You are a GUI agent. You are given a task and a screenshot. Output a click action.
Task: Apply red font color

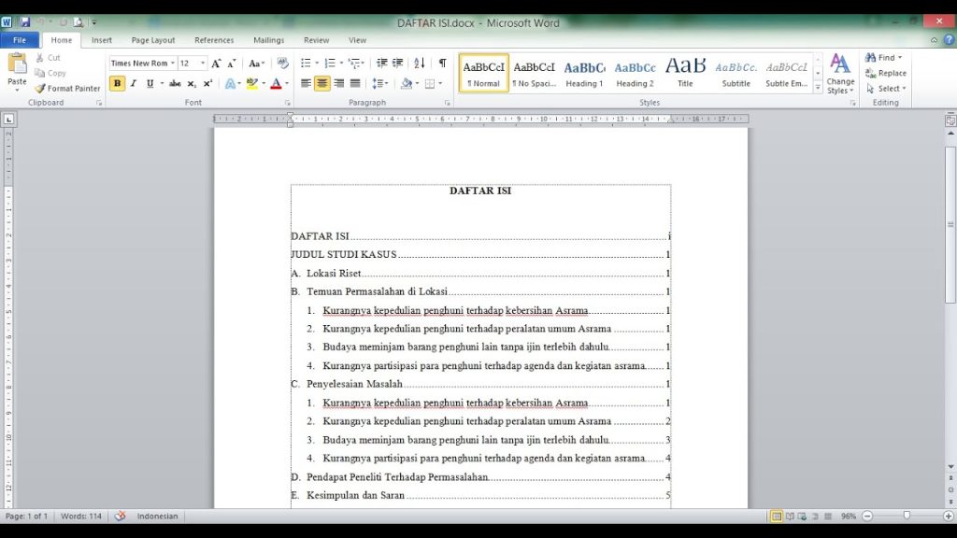(x=276, y=83)
